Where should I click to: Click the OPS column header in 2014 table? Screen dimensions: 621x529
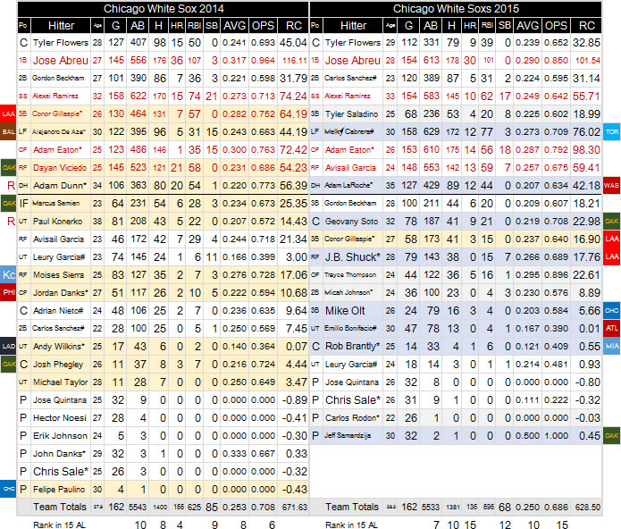(x=263, y=26)
